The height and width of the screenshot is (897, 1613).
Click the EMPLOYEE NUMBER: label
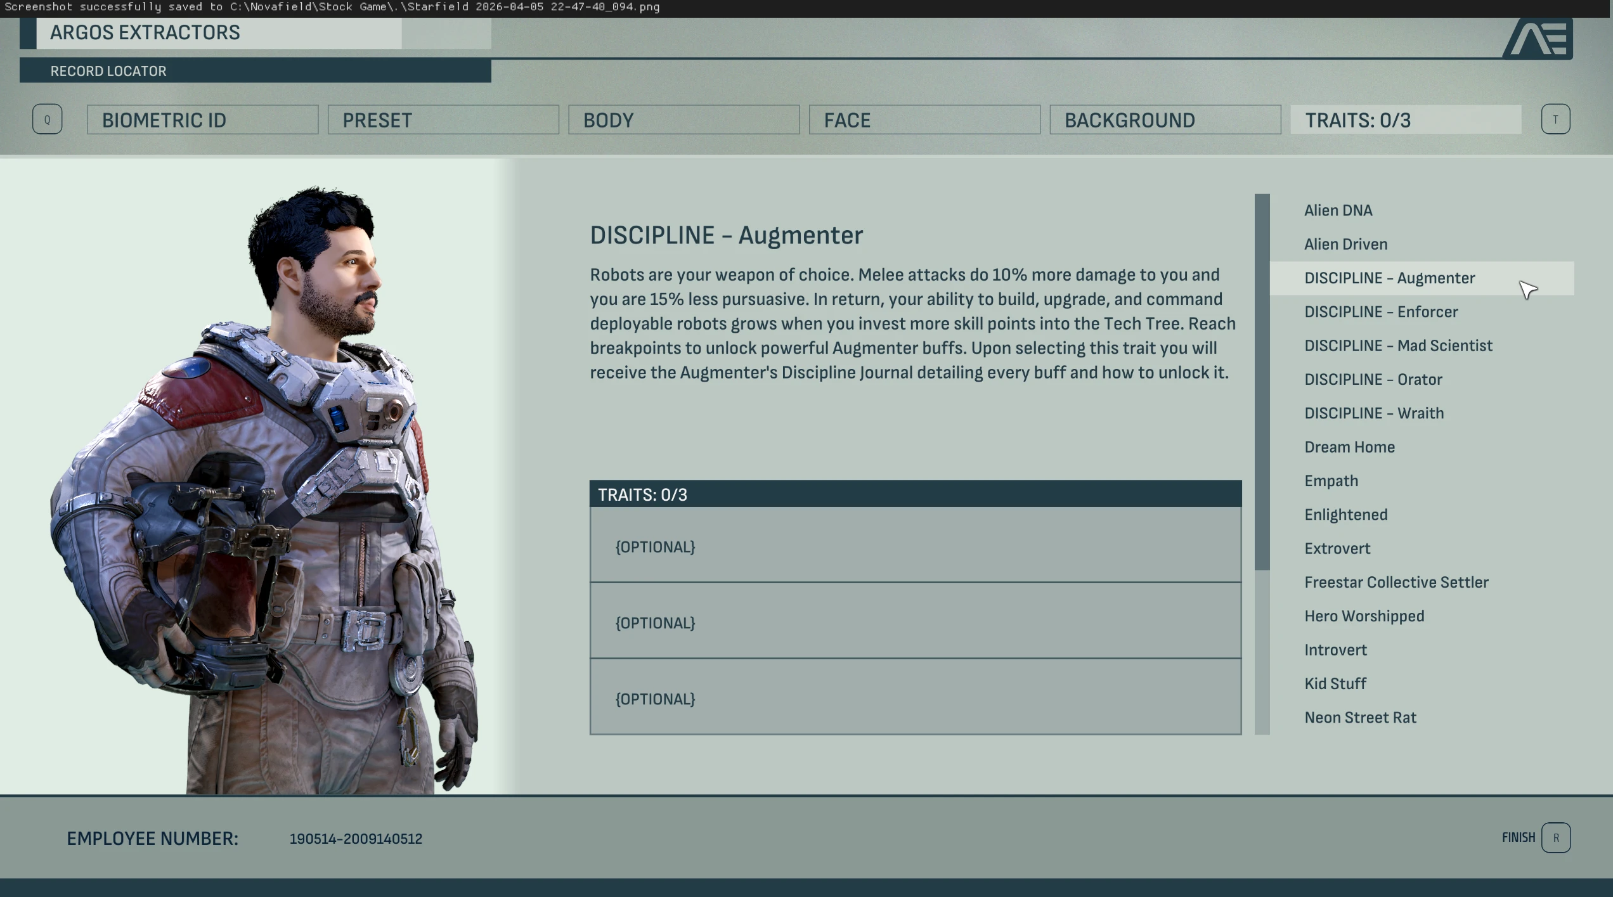click(153, 839)
